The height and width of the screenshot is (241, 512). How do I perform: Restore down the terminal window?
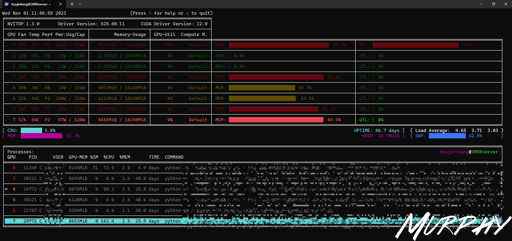point(494,4)
